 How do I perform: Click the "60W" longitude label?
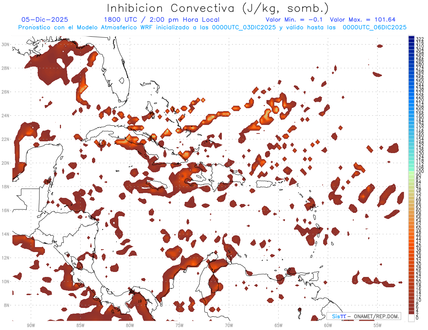click(328, 325)
